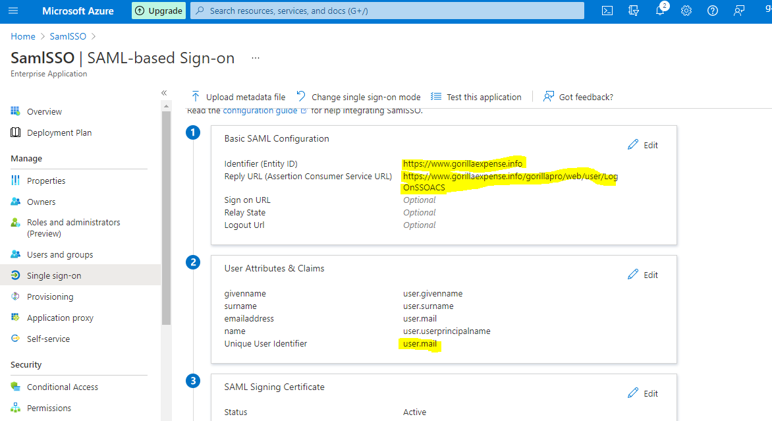Click the Owners people icon
The width and height of the screenshot is (772, 421).
16,202
